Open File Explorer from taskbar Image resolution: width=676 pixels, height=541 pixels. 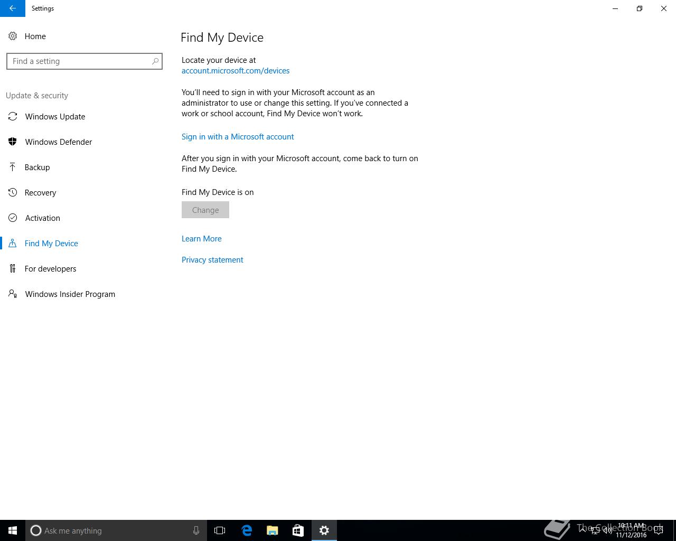272,530
